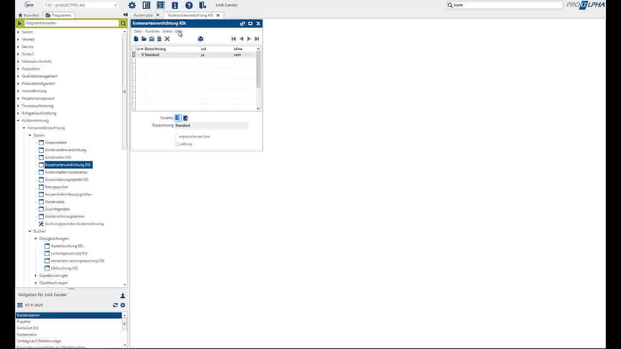The width and height of the screenshot is (621, 349).
Task: Open Umbuchung KSt in the tree
Action: tap(64, 268)
